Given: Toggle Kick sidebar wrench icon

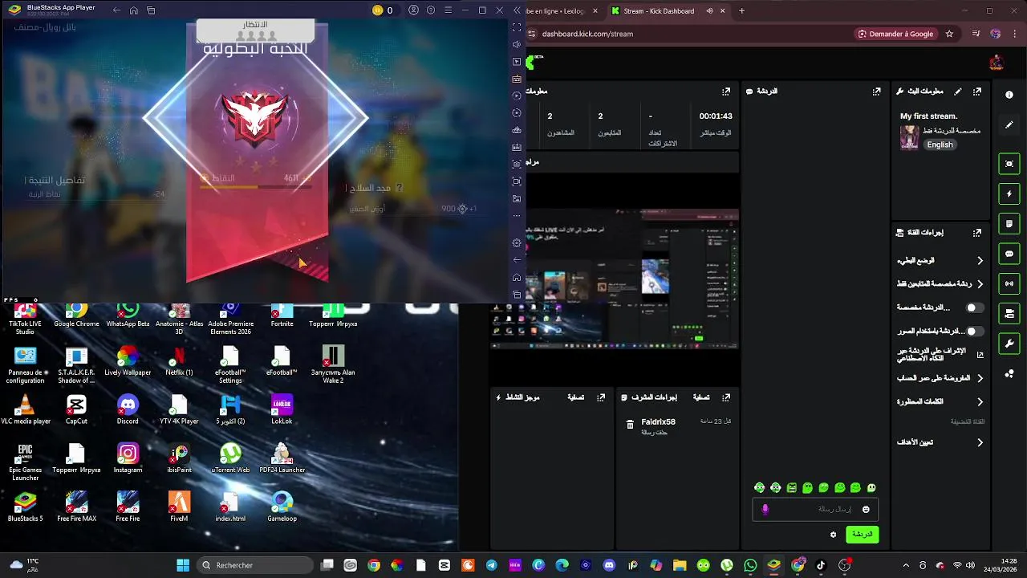Looking at the screenshot, I should (x=1009, y=344).
